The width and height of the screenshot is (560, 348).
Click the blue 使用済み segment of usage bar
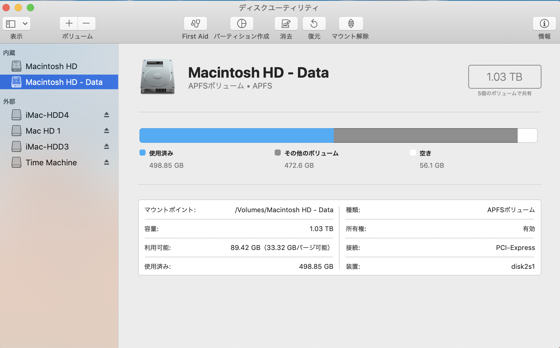pos(236,135)
